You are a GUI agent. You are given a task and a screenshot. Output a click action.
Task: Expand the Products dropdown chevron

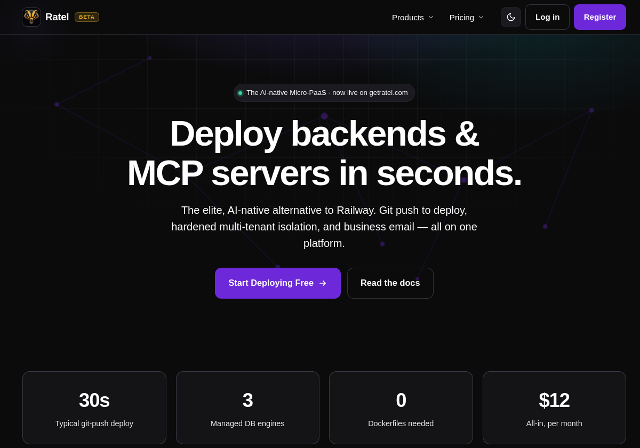pos(431,17)
